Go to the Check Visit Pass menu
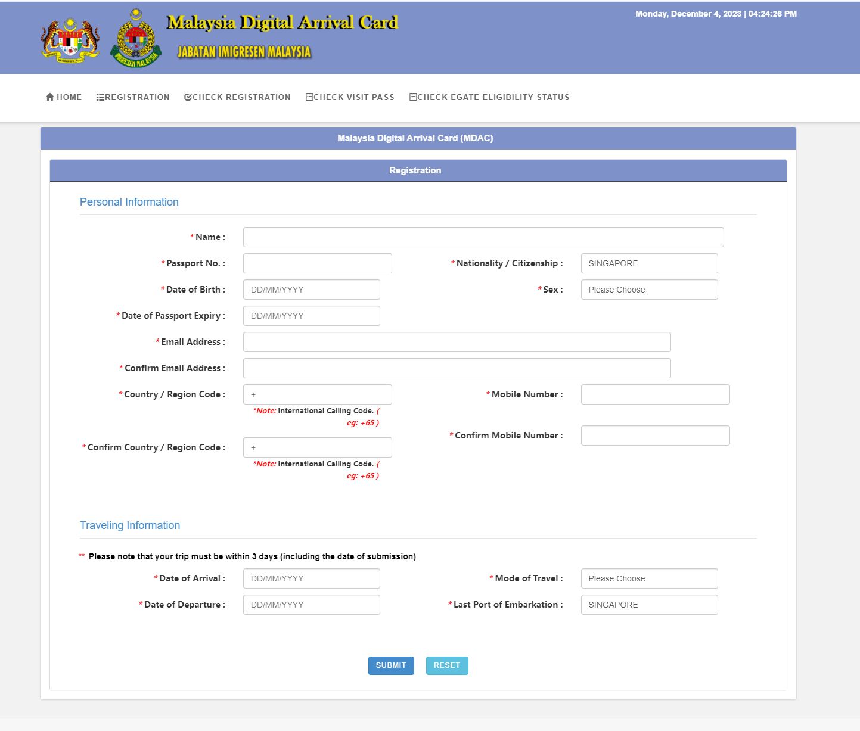This screenshot has height=731, width=860. tap(354, 97)
